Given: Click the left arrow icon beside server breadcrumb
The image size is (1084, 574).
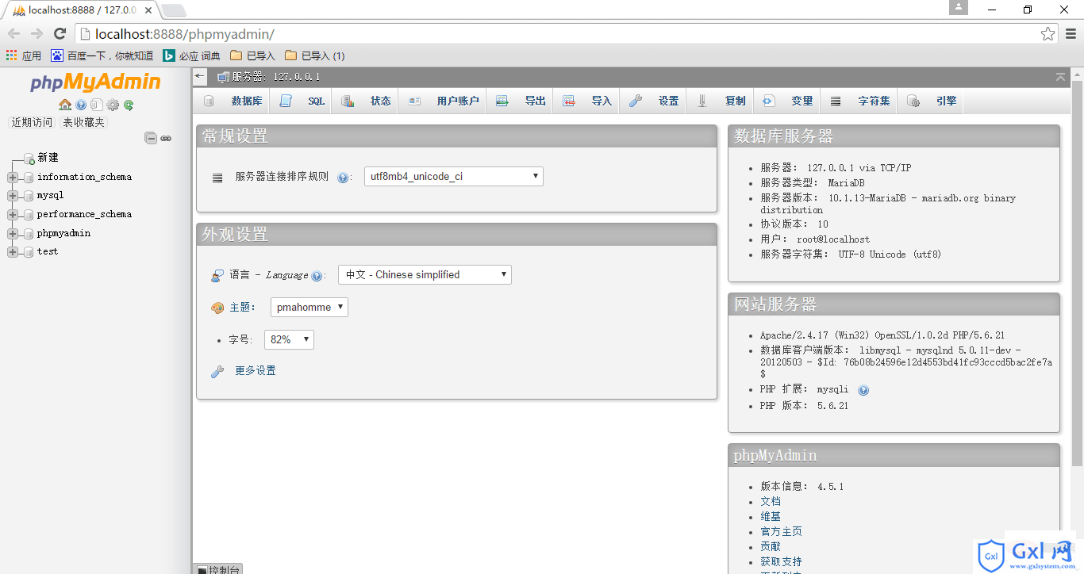Looking at the screenshot, I should point(200,76).
